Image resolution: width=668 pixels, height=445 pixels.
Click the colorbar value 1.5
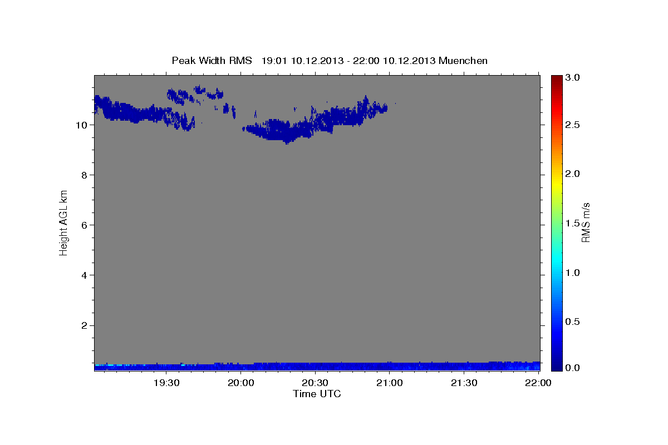pos(573,224)
